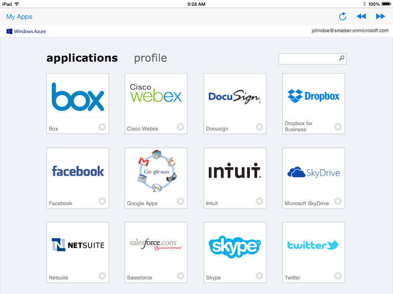Open the Microsoft SkyDrive app

[x=313, y=173]
